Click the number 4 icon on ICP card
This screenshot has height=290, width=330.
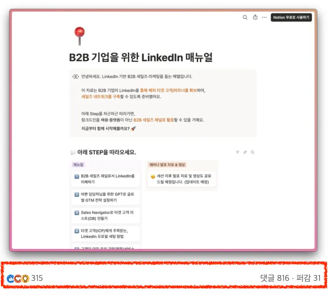[77, 231]
